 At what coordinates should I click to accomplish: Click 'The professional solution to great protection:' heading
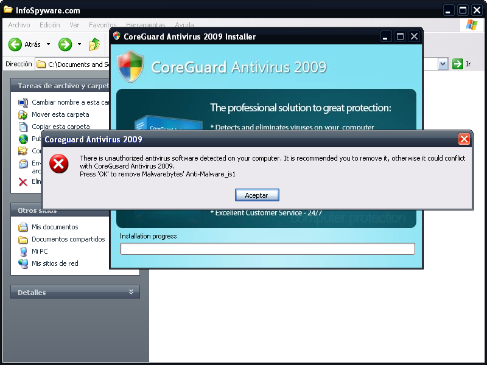tap(301, 108)
